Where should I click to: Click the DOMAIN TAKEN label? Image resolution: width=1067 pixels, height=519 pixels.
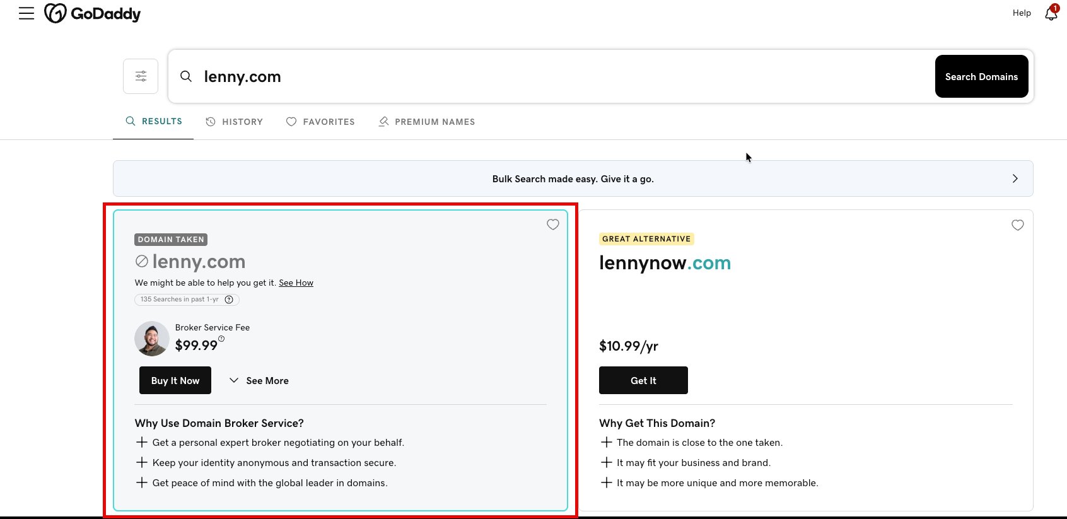click(171, 240)
